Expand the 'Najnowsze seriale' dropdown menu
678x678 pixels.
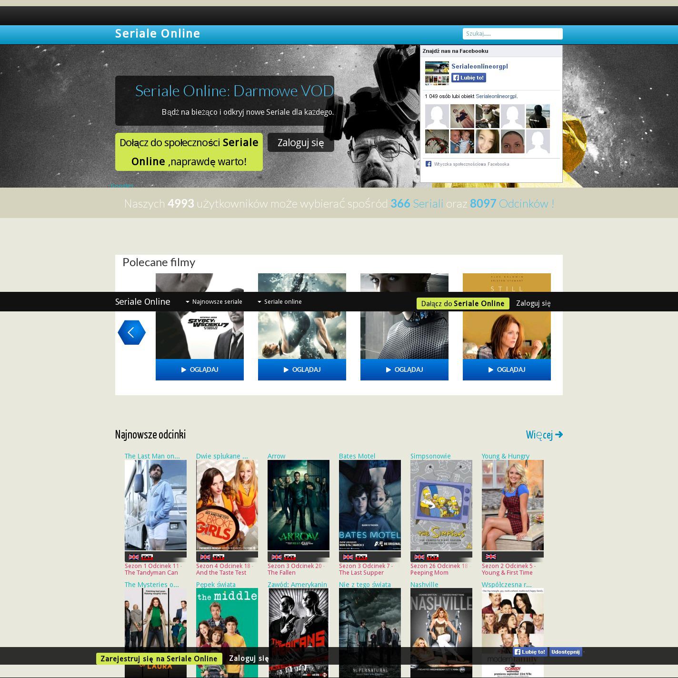point(214,302)
